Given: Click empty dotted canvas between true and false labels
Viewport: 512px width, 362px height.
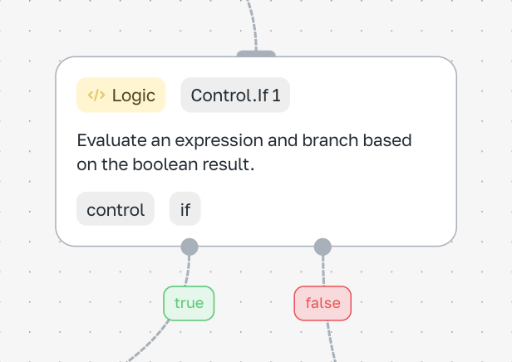Looking at the screenshot, I should coord(254,303).
